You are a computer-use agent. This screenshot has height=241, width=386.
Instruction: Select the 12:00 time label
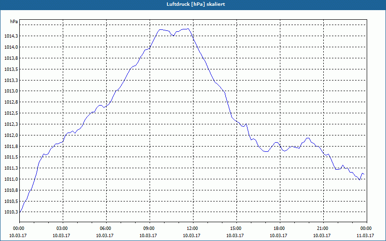[193, 228]
